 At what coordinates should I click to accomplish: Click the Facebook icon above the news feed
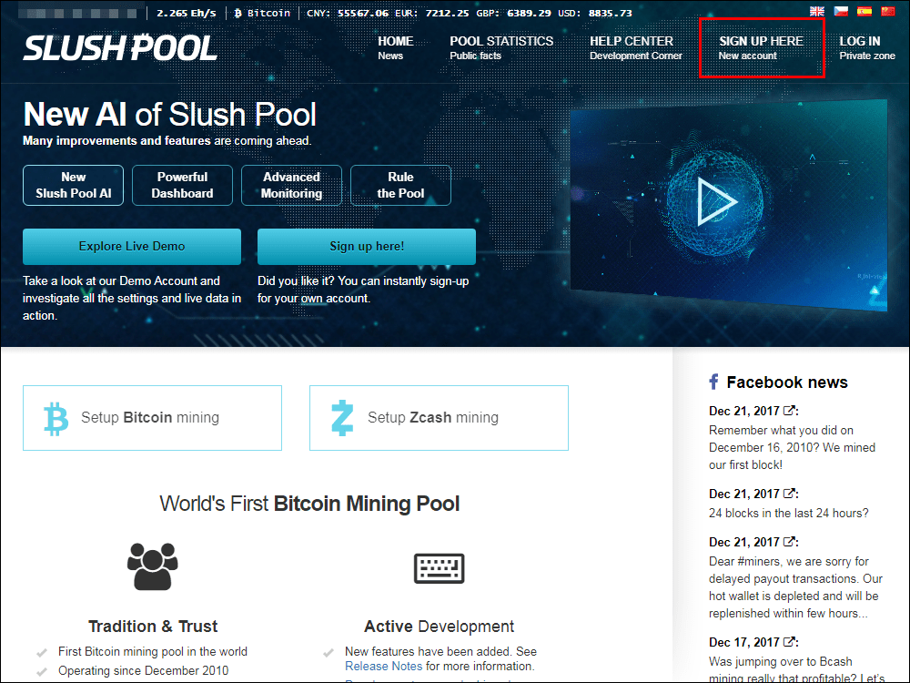[x=713, y=382]
